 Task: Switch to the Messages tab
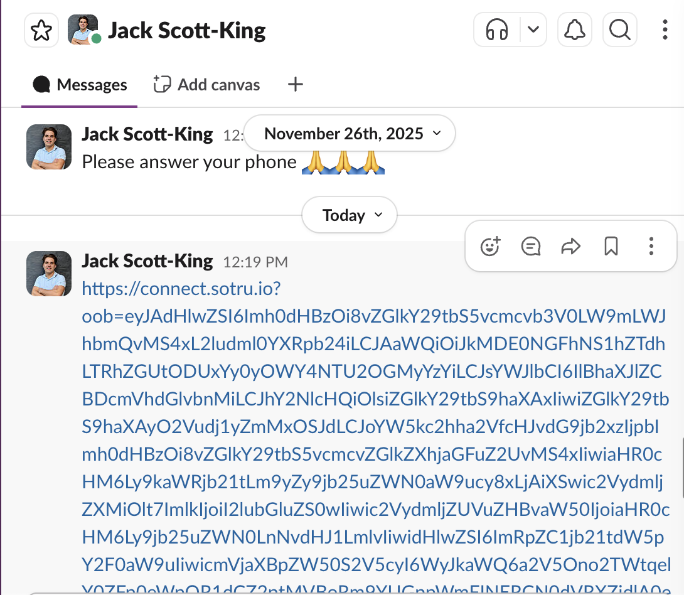[80, 85]
